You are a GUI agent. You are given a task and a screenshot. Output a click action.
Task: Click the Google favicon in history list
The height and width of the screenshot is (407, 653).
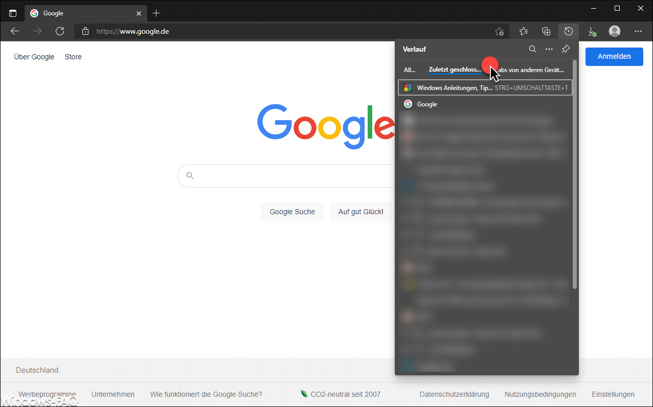(x=408, y=104)
